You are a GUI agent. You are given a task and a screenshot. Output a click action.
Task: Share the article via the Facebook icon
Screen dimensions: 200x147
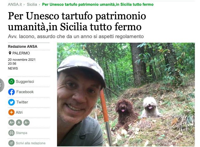tap(11, 92)
